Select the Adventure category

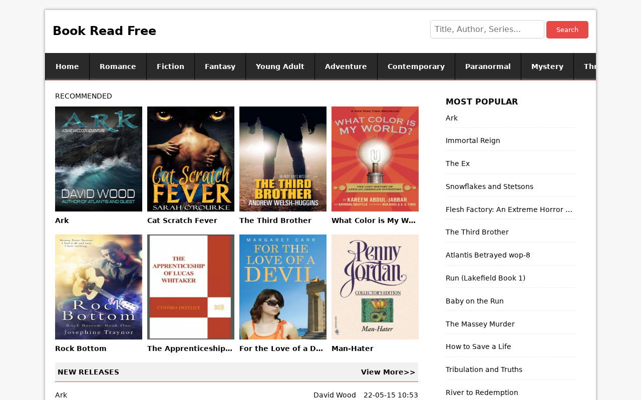coord(346,66)
